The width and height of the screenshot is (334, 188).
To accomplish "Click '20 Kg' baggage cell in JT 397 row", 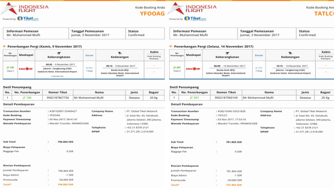I will click(325, 98).
